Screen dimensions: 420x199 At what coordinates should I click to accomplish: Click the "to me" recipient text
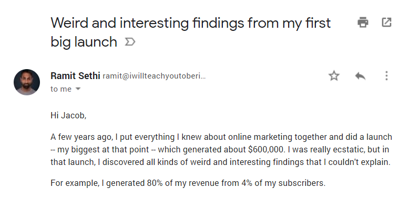pos(61,89)
